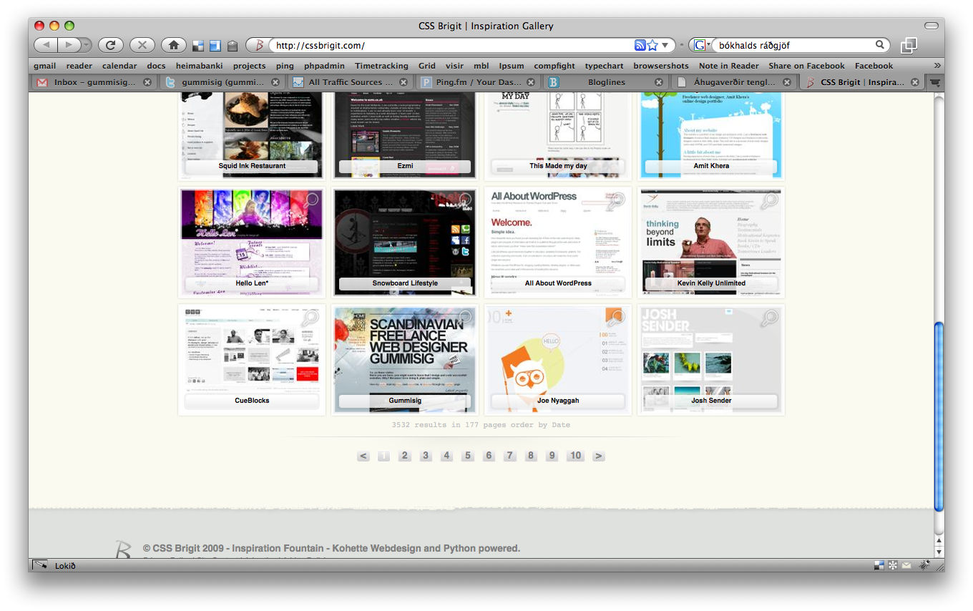Image resolution: width=973 pixels, height=611 pixels.
Task: Open the browsershots bookmark
Action: pyautogui.click(x=661, y=66)
